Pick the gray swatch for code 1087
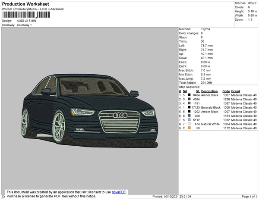The width and height of the screenshot is (259, 200). click(189, 103)
